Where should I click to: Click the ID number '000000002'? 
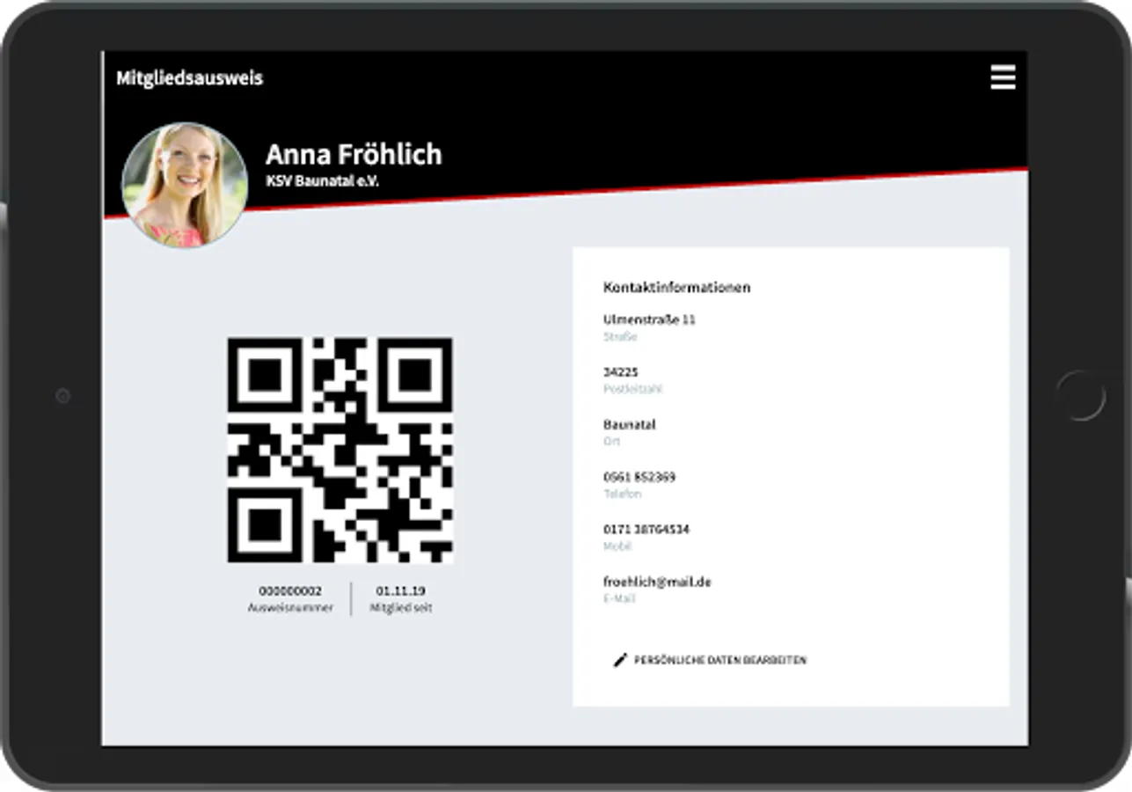290,591
